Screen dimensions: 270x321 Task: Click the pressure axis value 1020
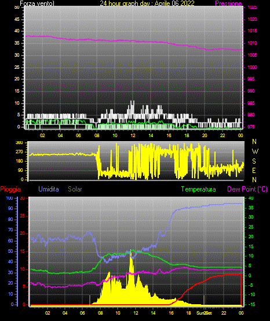[x=252, y=19]
